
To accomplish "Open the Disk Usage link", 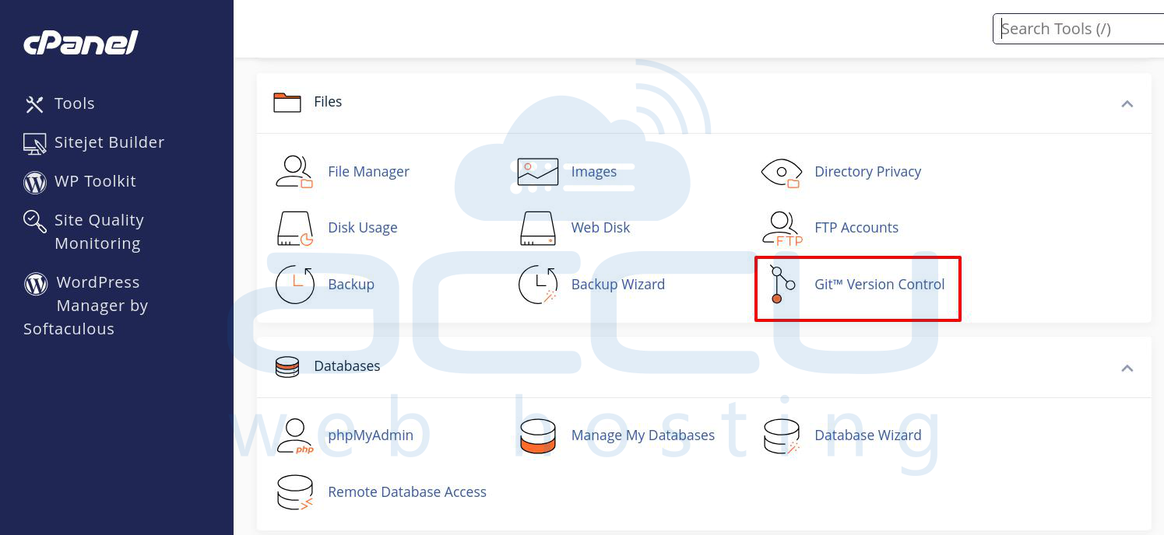I will tap(363, 228).
